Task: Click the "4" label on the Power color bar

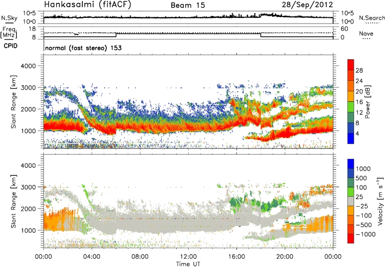Action: click(x=357, y=133)
